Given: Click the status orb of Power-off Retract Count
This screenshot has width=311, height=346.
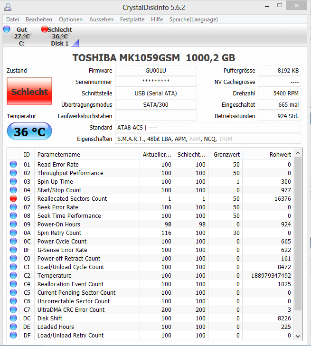Looking at the screenshot, I should pyautogui.click(x=13, y=258).
